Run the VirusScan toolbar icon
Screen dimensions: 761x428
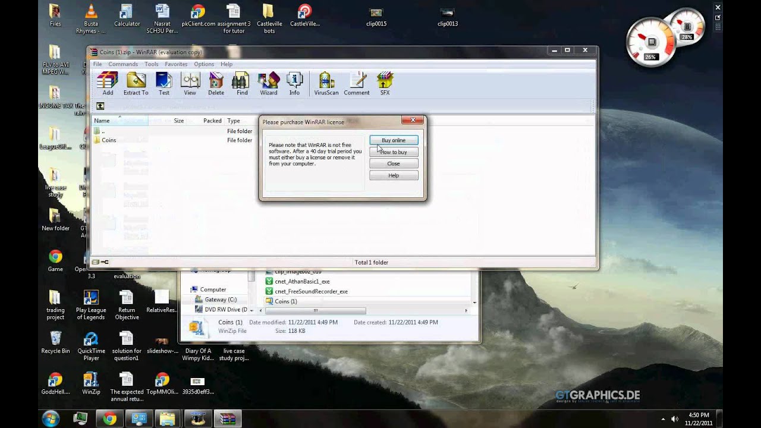(326, 83)
